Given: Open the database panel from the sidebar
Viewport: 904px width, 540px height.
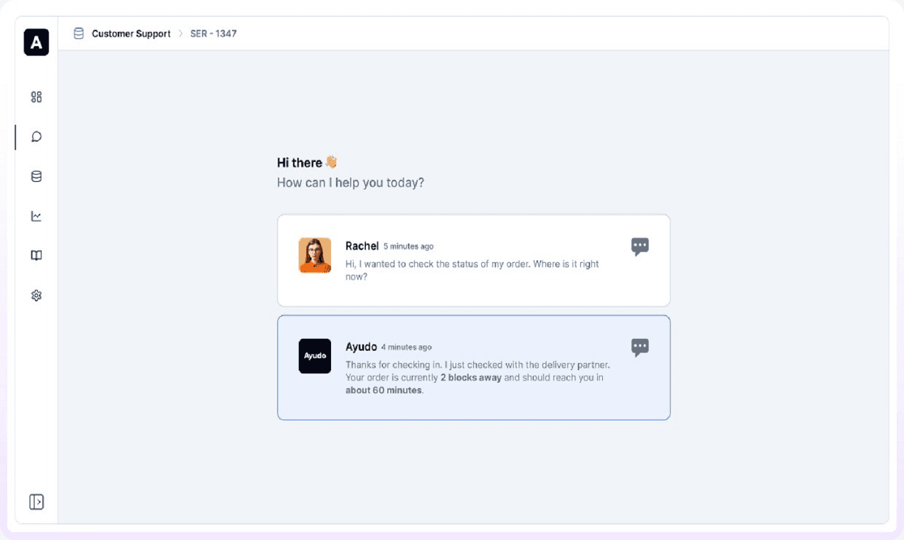Looking at the screenshot, I should point(36,176).
